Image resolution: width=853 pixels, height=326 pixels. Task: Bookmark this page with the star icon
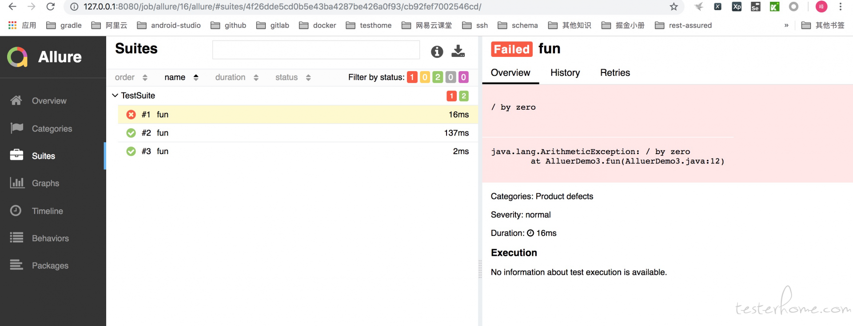click(674, 7)
